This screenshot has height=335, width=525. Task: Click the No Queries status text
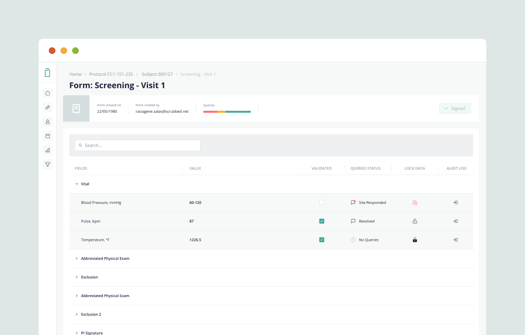pos(369,240)
